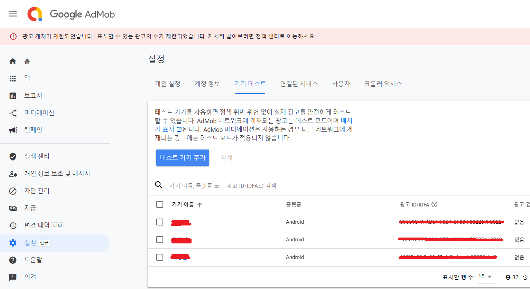Click the Home house icon
Image resolution: width=530 pixels, height=289 pixels.
pyautogui.click(x=13, y=61)
